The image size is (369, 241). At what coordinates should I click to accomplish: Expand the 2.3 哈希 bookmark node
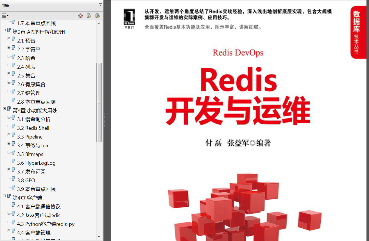(x=9, y=56)
